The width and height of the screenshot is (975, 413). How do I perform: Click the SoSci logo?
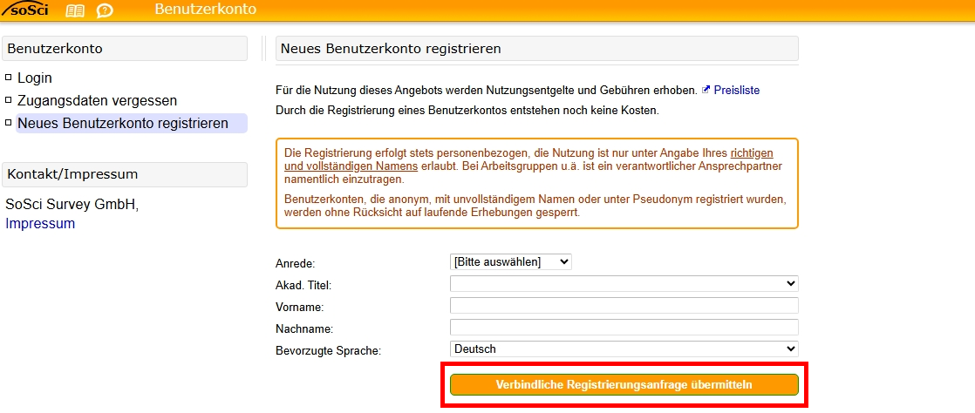25,10
